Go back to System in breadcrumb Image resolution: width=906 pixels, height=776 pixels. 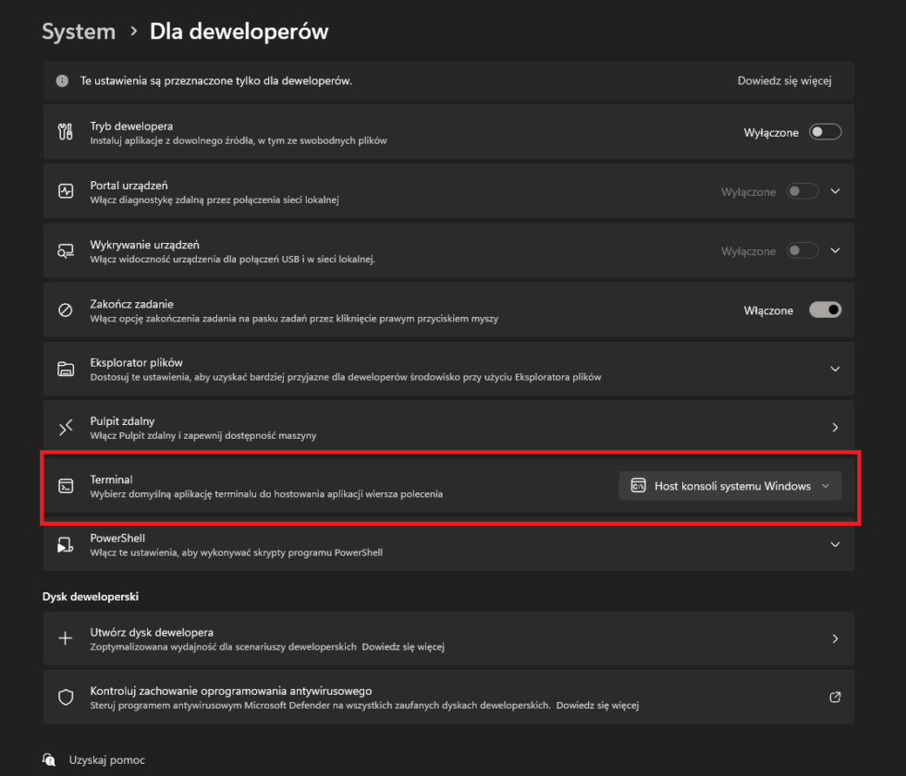79,31
